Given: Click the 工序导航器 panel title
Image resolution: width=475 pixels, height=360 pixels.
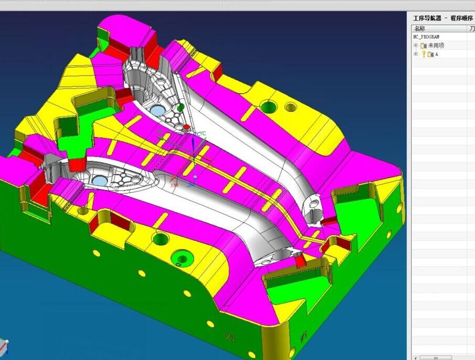Looking at the screenshot, I should click(427, 18).
